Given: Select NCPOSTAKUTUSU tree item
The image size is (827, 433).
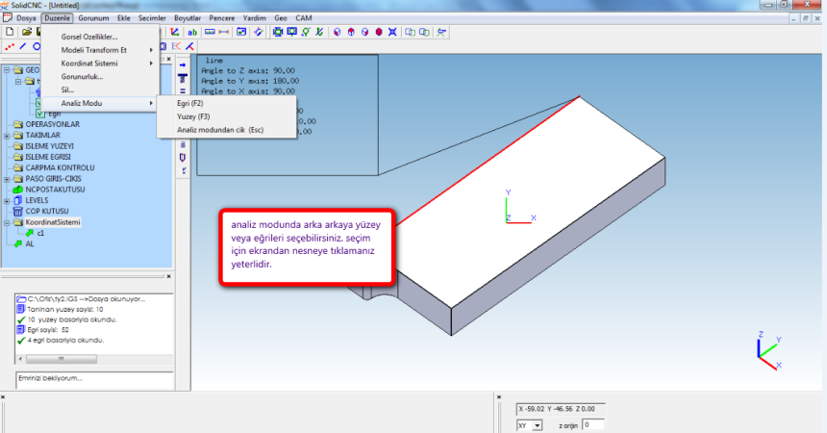Looking at the screenshot, I should pyautogui.click(x=55, y=190).
